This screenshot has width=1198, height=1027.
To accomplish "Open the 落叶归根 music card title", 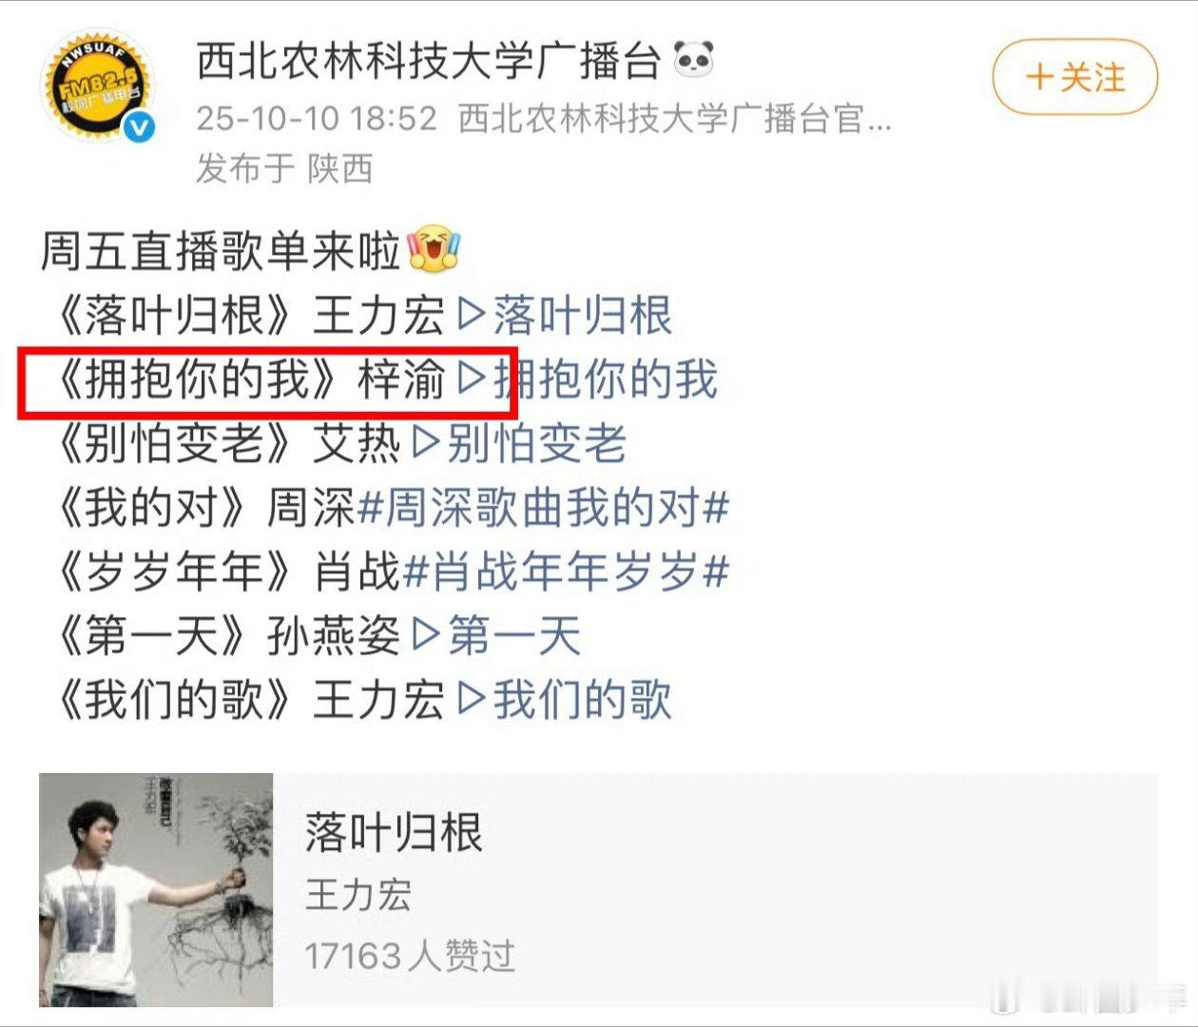I will pos(394,832).
